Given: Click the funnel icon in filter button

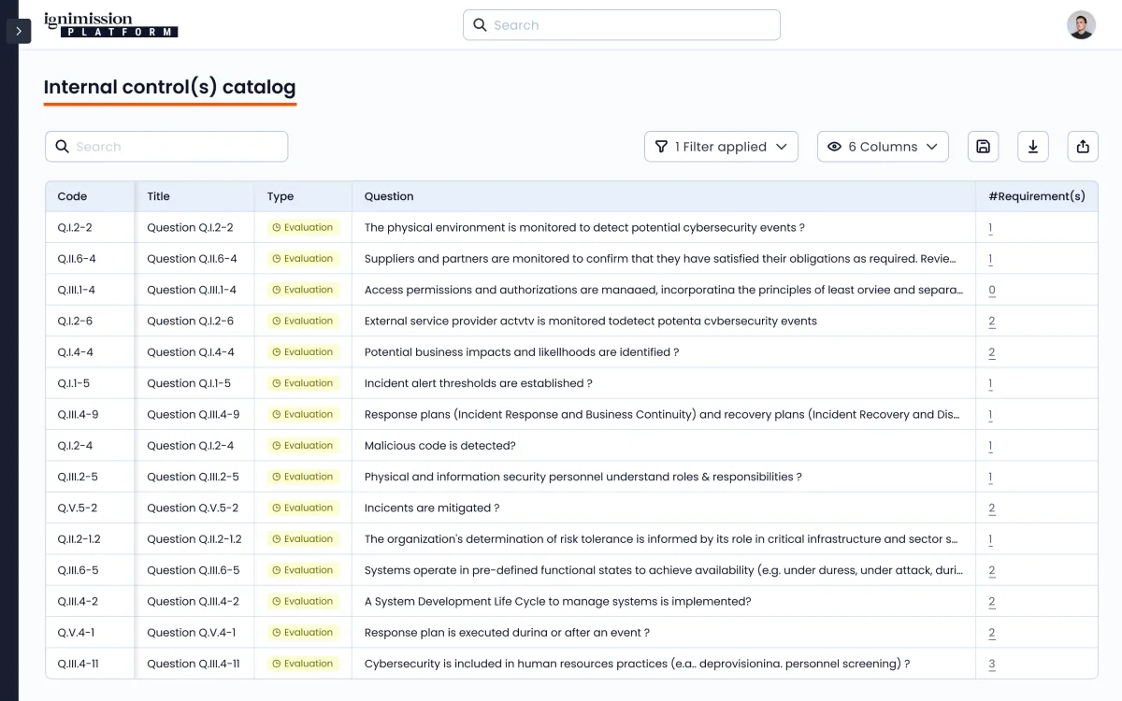Looking at the screenshot, I should (x=661, y=147).
